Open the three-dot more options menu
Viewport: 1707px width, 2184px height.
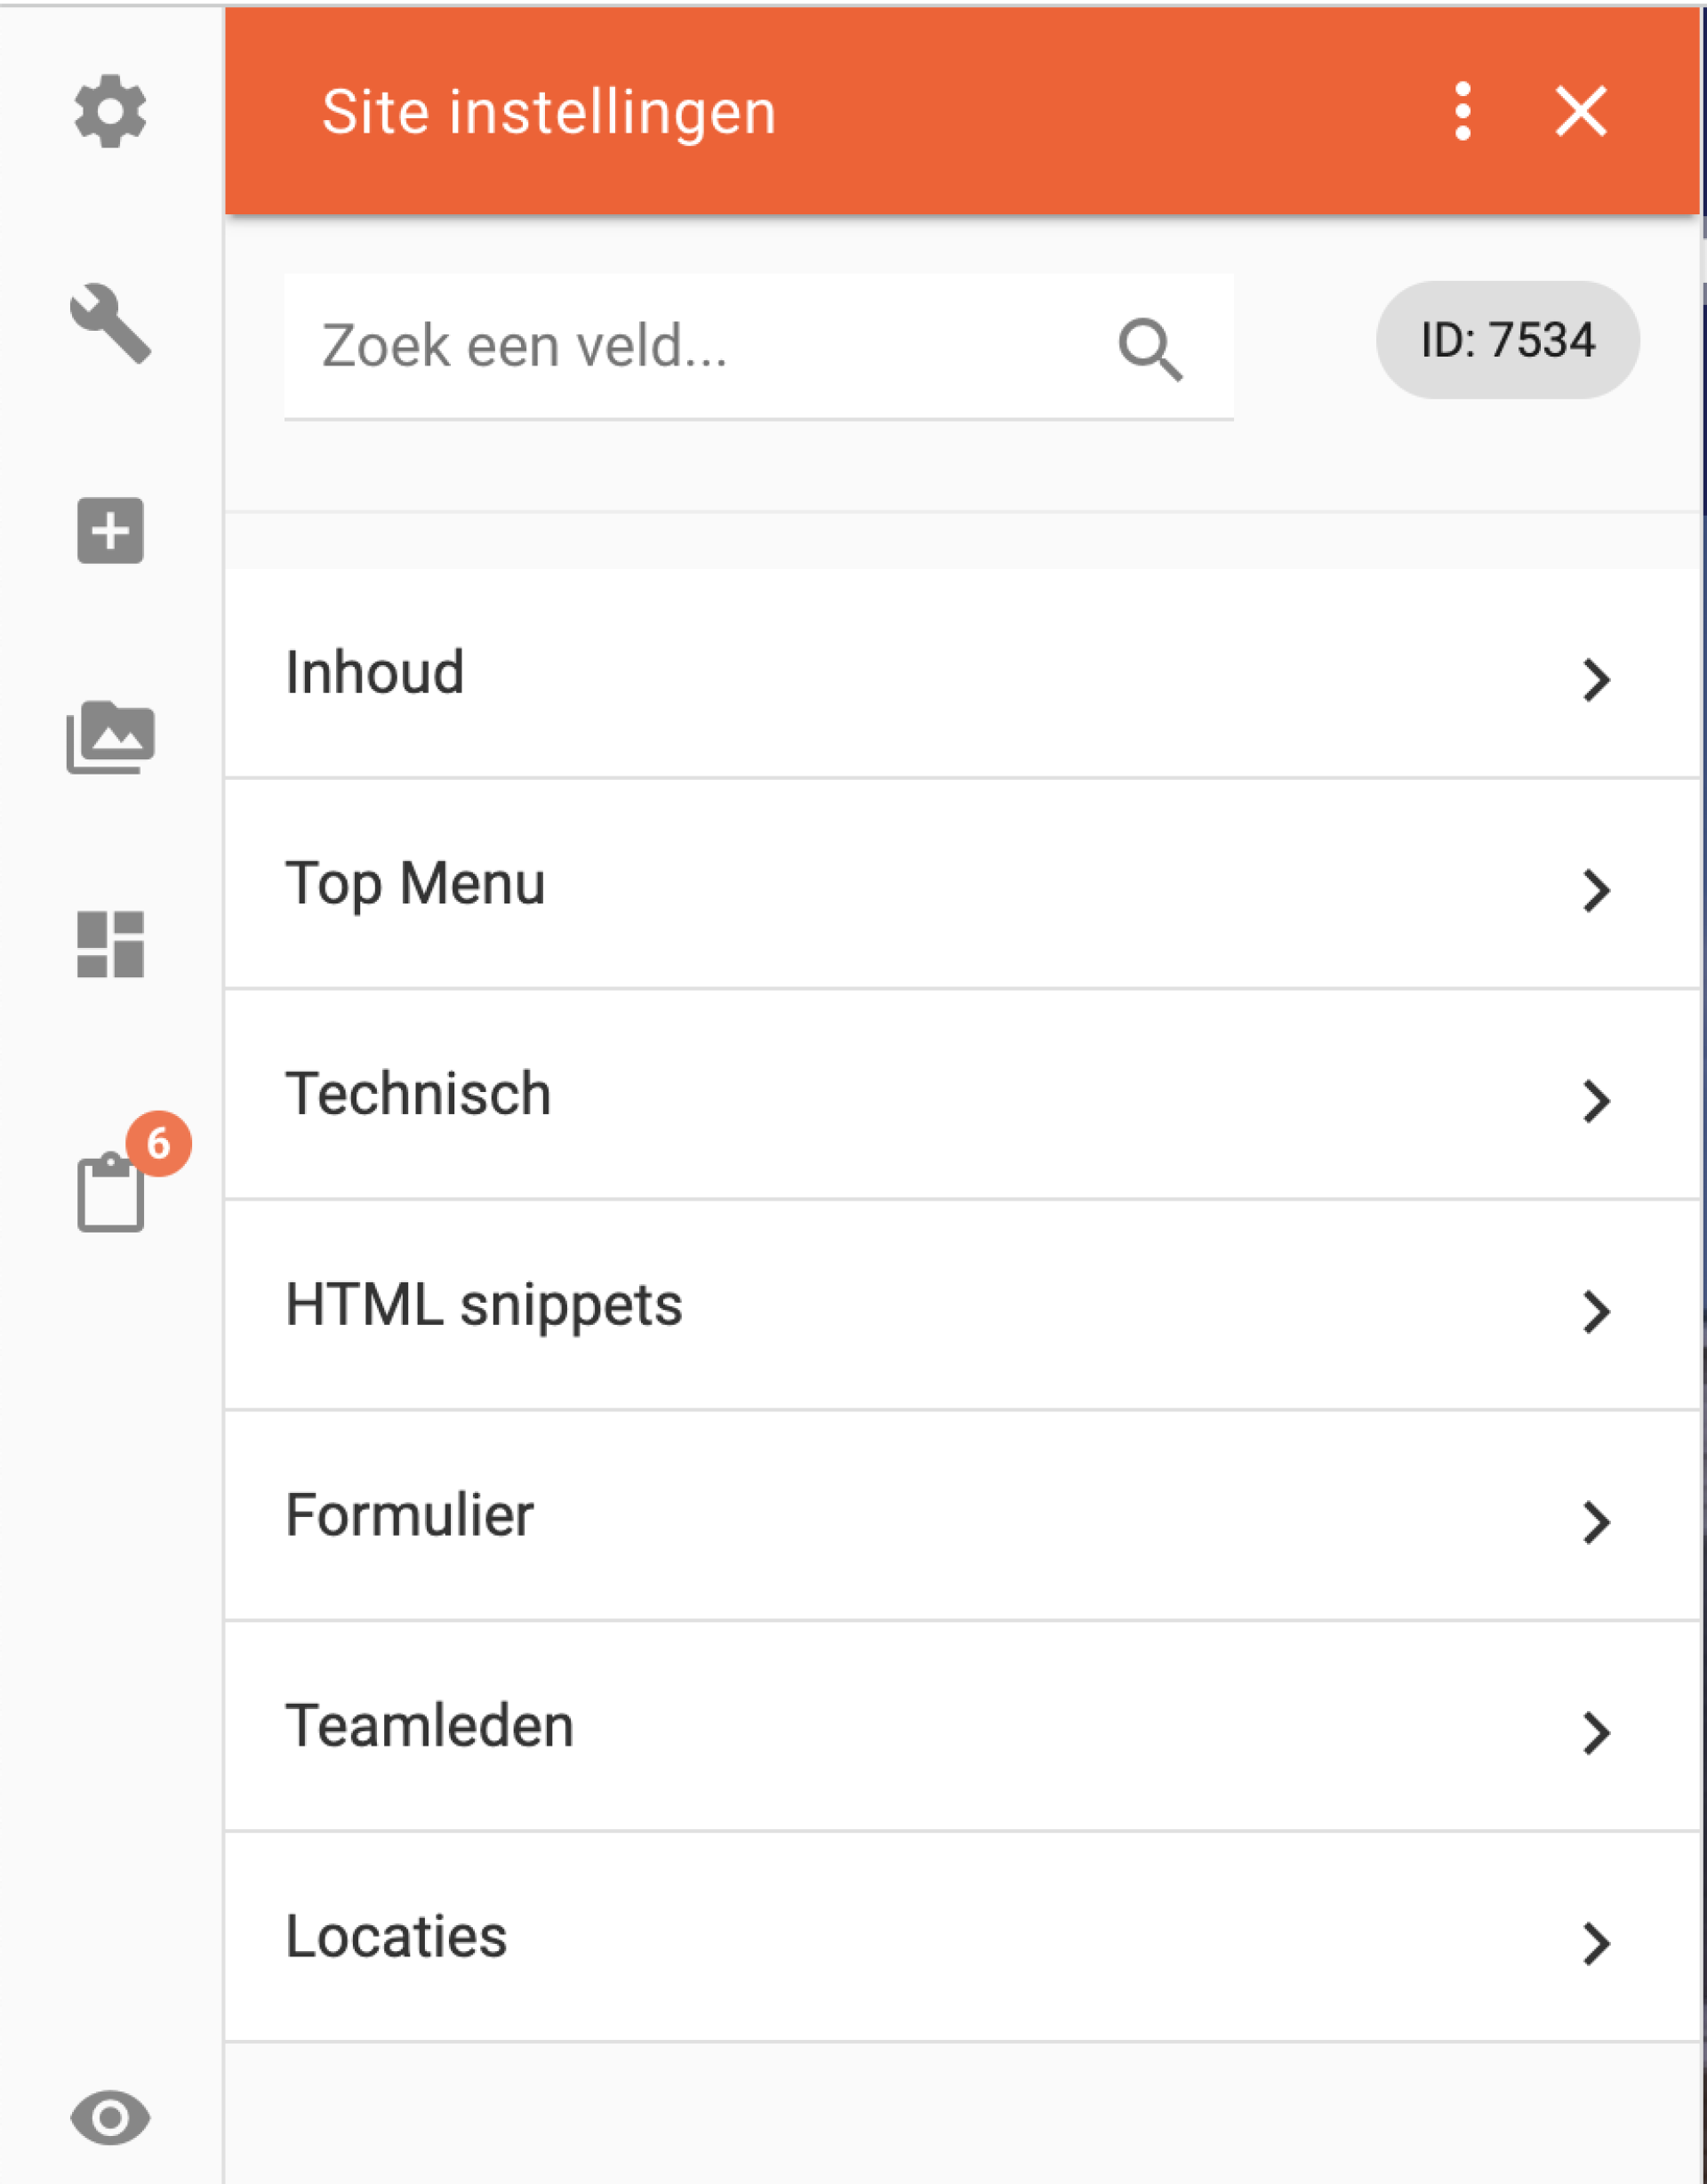coord(1463,111)
